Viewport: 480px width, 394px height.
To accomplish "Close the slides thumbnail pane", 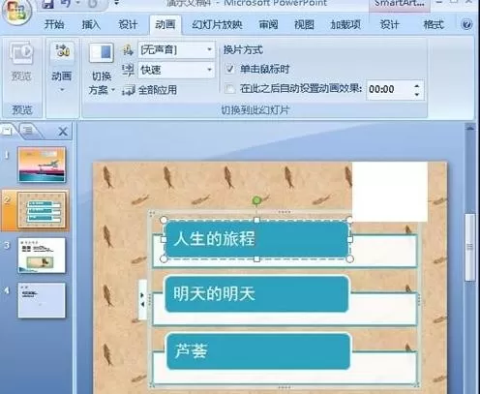I will pyautogui.click(x=63, y=131).
